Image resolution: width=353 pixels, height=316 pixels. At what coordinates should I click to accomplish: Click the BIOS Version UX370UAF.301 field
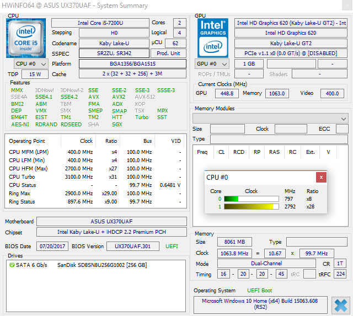pos(133,246)
